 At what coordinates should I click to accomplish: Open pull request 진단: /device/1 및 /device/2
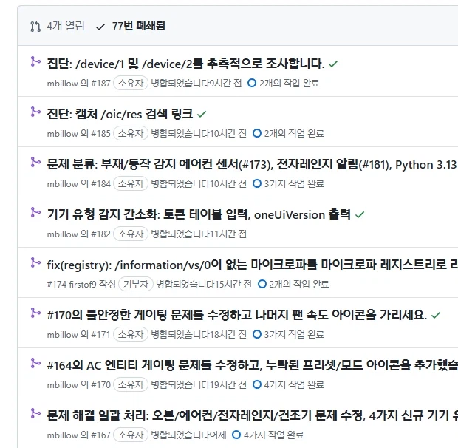[x=185, y=64]
